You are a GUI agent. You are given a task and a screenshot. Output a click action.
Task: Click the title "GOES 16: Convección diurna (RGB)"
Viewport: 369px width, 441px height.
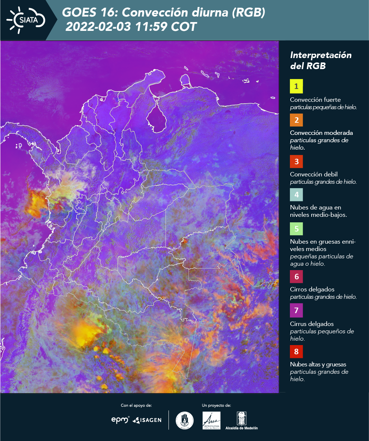[164, 13]
